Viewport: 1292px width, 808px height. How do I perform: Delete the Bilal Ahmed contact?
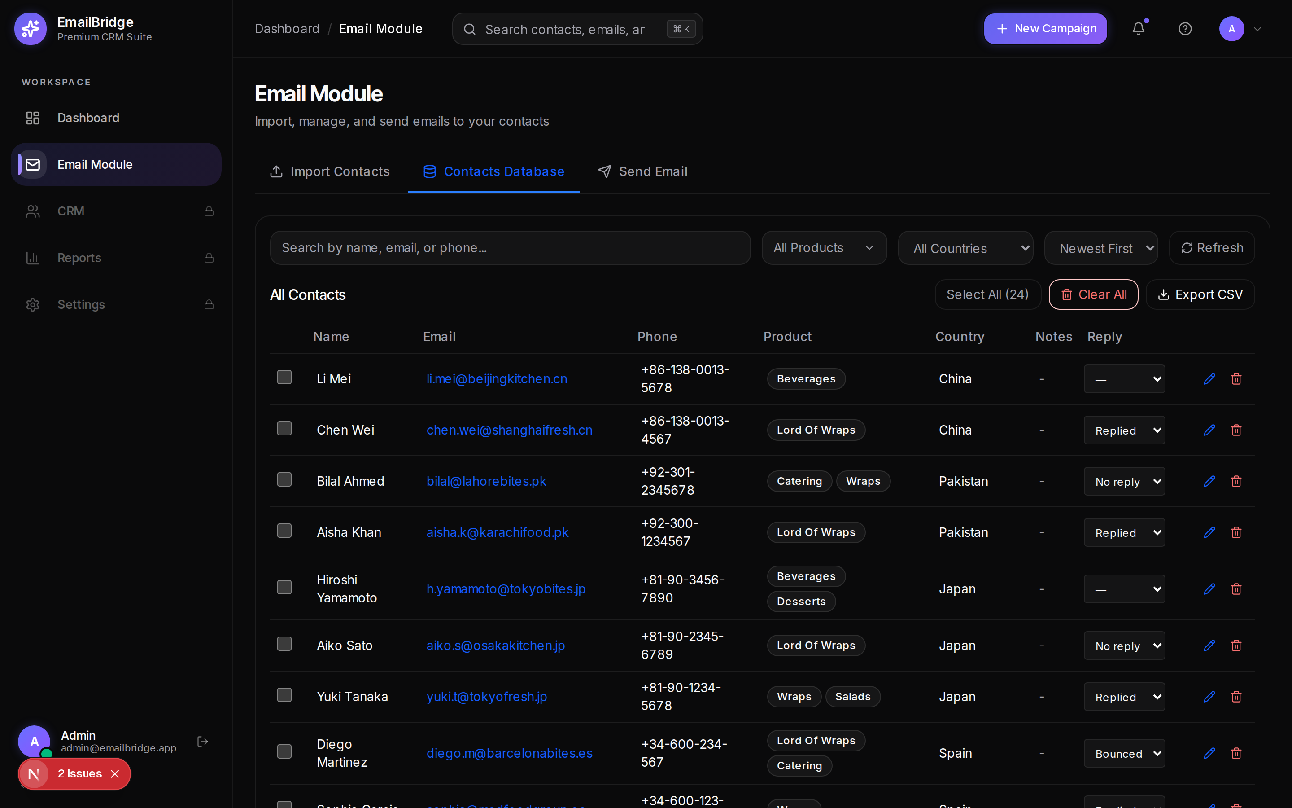point(1236,482)
